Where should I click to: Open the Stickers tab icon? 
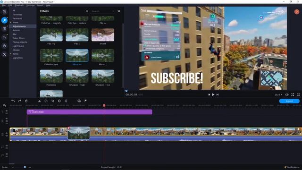tap(4, 46)
